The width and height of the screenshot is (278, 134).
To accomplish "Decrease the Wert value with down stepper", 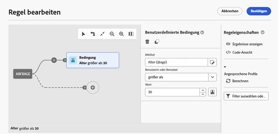I will [203, 94].
